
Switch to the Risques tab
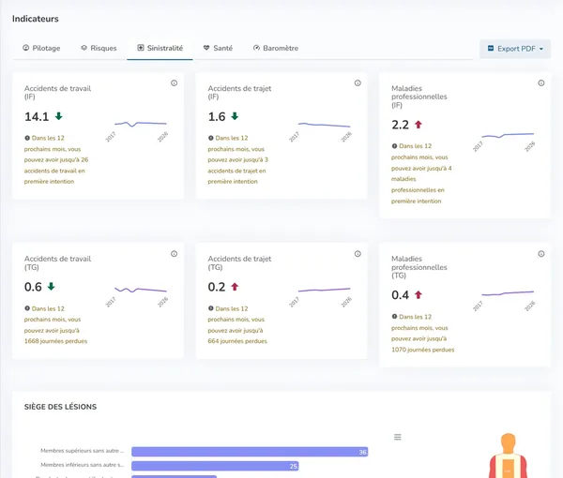point(99,48)
